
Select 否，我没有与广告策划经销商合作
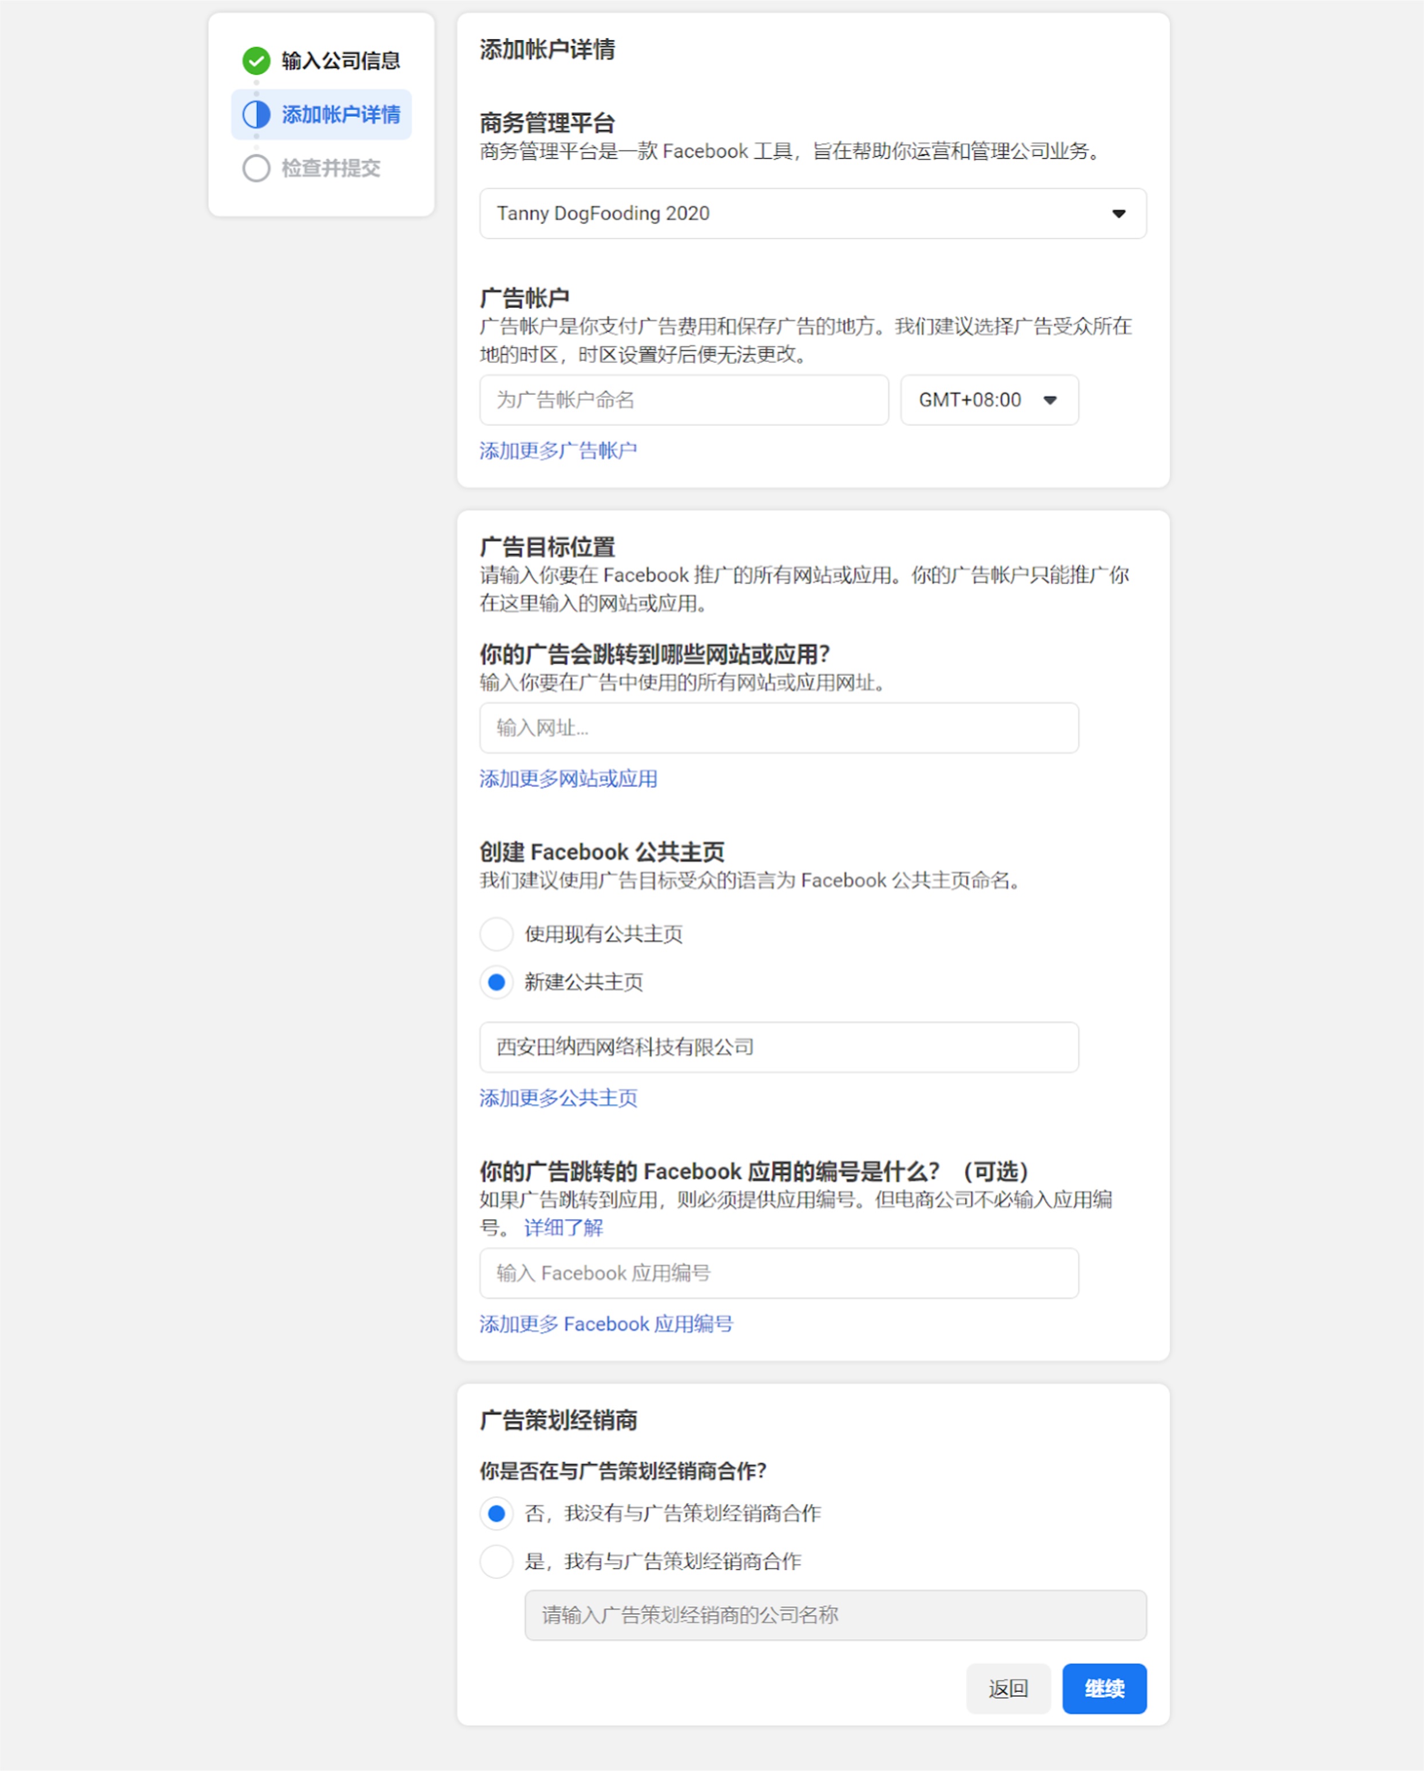(x=496, y=1514)
